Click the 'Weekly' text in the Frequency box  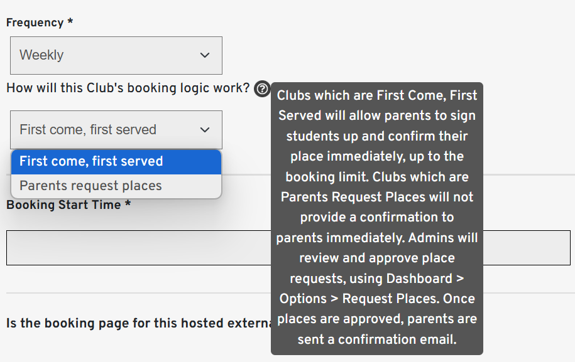pyautogui.click(x=41, y=55)
